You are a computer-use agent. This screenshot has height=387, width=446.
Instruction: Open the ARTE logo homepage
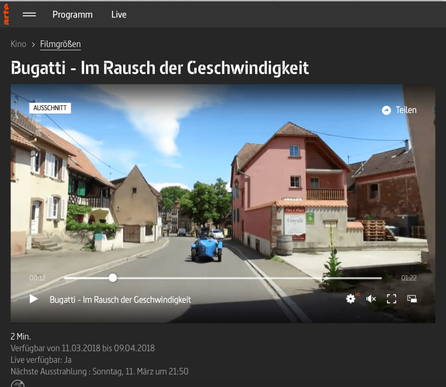(x=6, y=14)
